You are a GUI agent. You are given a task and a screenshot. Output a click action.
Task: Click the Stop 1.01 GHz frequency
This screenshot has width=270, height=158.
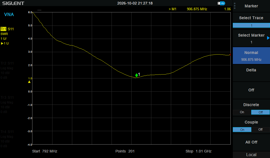tap(199, 151)
